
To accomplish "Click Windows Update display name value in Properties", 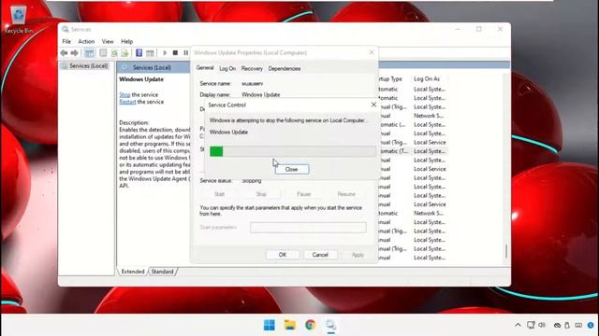I will [261, 94].
